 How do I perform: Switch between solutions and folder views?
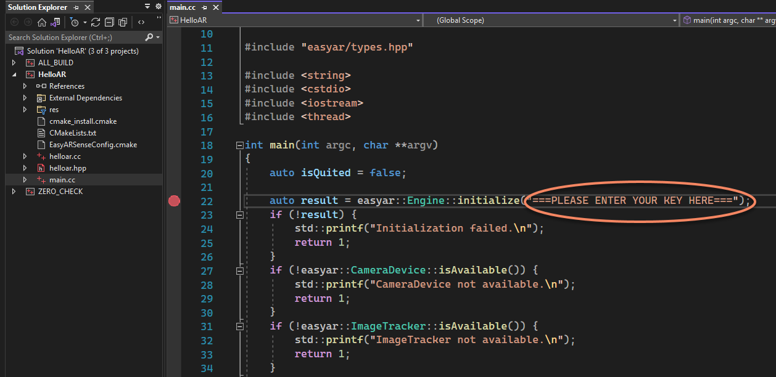pos(56,22)
